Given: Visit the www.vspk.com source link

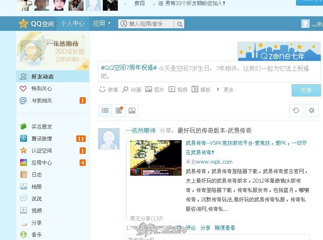Looking at the screenshot, I should coord(214,162).
